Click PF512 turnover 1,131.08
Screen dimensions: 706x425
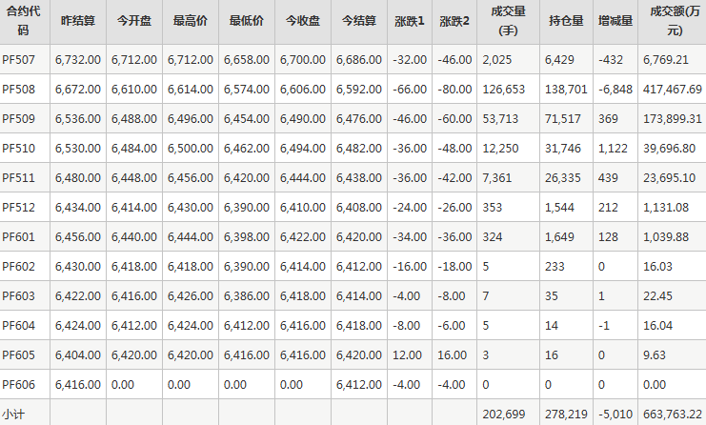[666, 207]
